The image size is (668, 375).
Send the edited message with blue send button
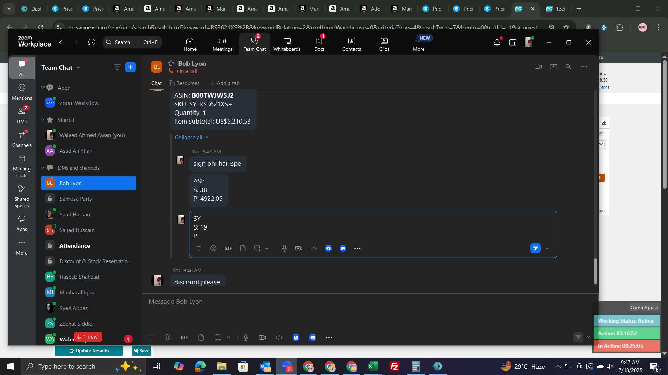coord(535,248)
